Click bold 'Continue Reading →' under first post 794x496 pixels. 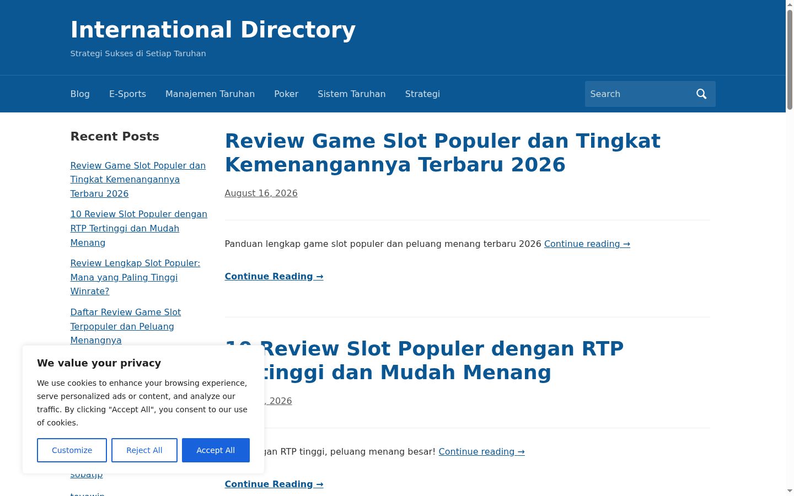274,276
